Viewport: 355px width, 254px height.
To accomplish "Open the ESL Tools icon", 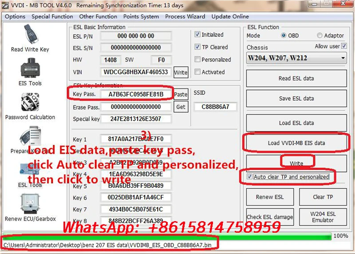I will (x=29, y=170).
